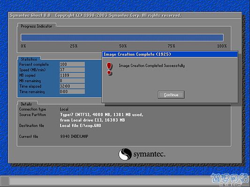Click the MB remaining value 0
250x187 pixels.
point(72,81)
